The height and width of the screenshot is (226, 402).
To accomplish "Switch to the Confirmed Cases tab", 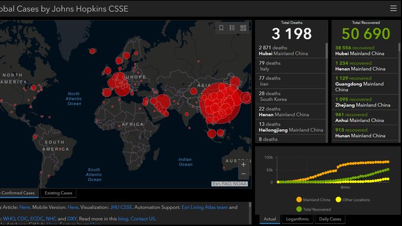I will 18,193.
